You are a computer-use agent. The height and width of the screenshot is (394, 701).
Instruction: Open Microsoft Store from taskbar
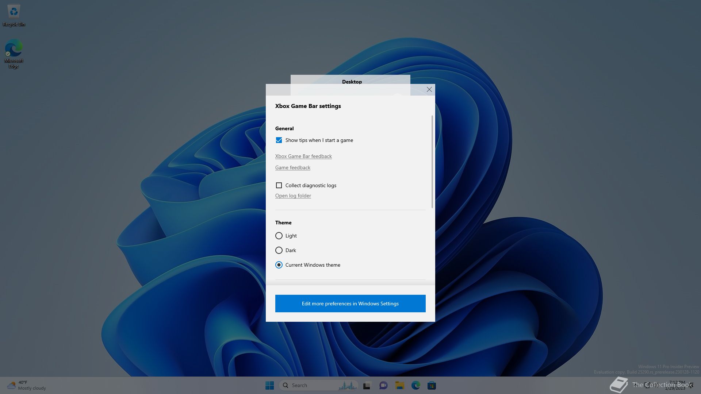(432, 385)
